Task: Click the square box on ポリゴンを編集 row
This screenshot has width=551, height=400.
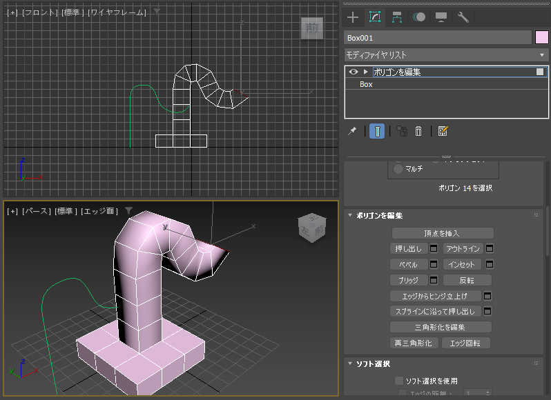Action: (540, 72)
